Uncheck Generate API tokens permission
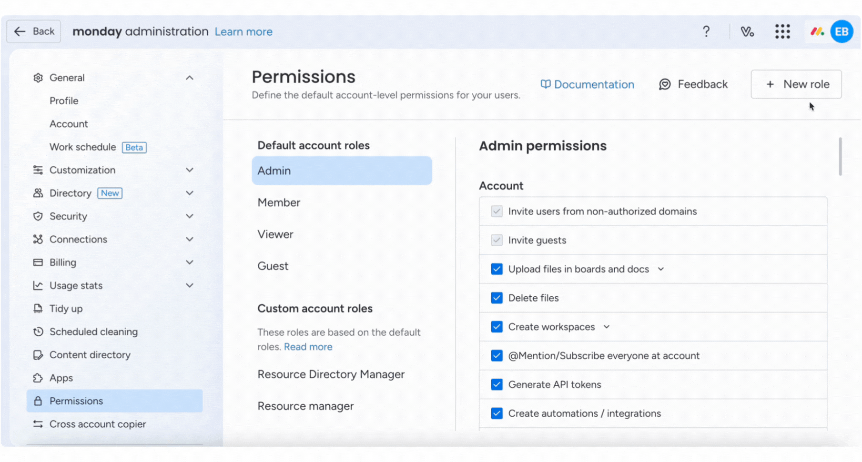The height and width of the screenshot is (462, 862). [497, 384]
